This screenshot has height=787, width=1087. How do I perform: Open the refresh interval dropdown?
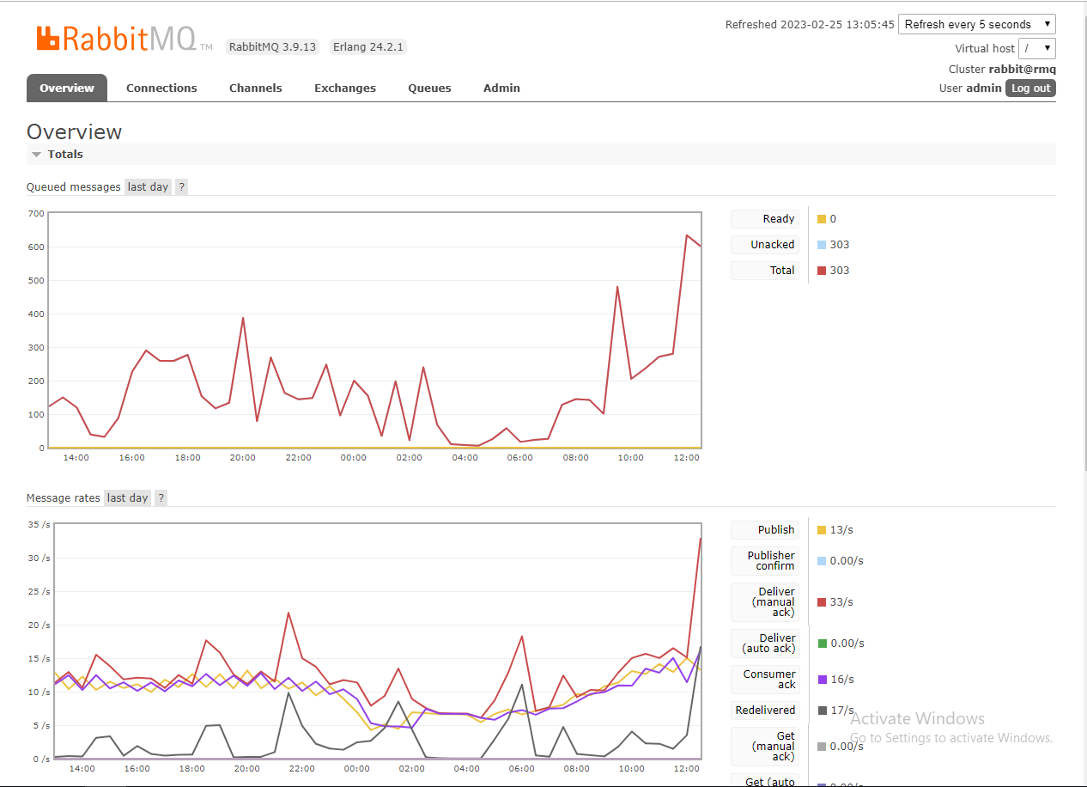pos(976,25)
